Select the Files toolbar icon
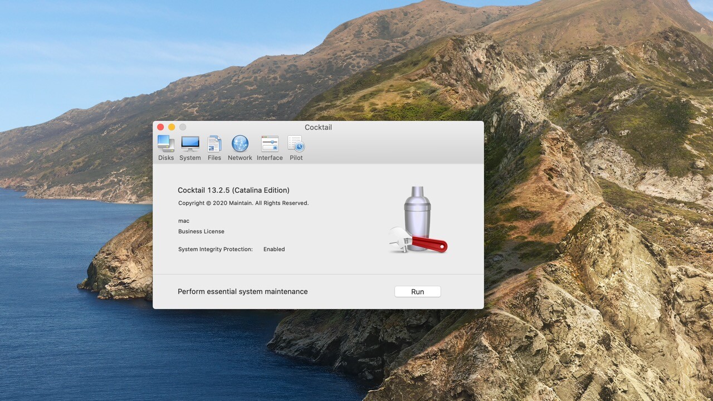Screen dimensions: 713x401 pyautogui.click(x=214, y=148)
